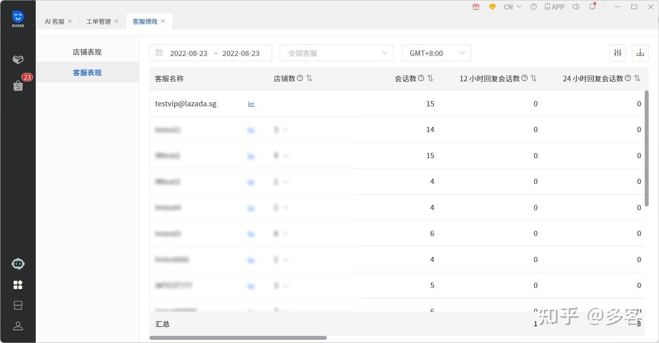This screenshot has width=659, height=343.
Task: Click the help icon beside 会话数
Action: coord(421,78)
